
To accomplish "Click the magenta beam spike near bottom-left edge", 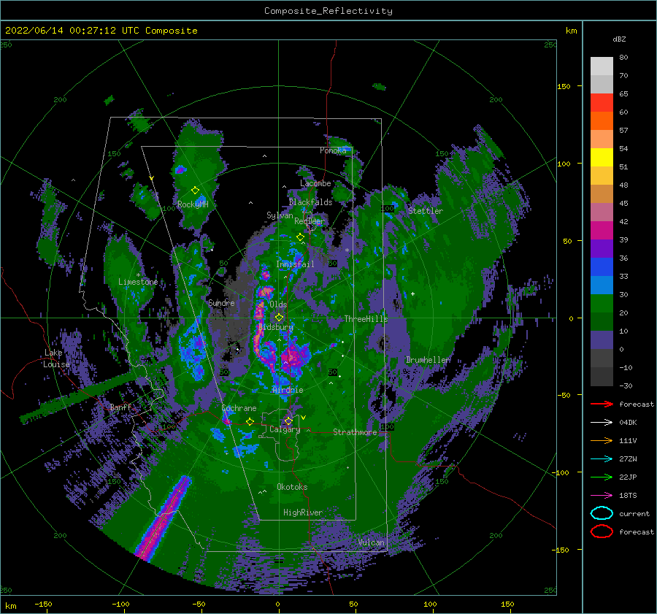I will [165, 518].
